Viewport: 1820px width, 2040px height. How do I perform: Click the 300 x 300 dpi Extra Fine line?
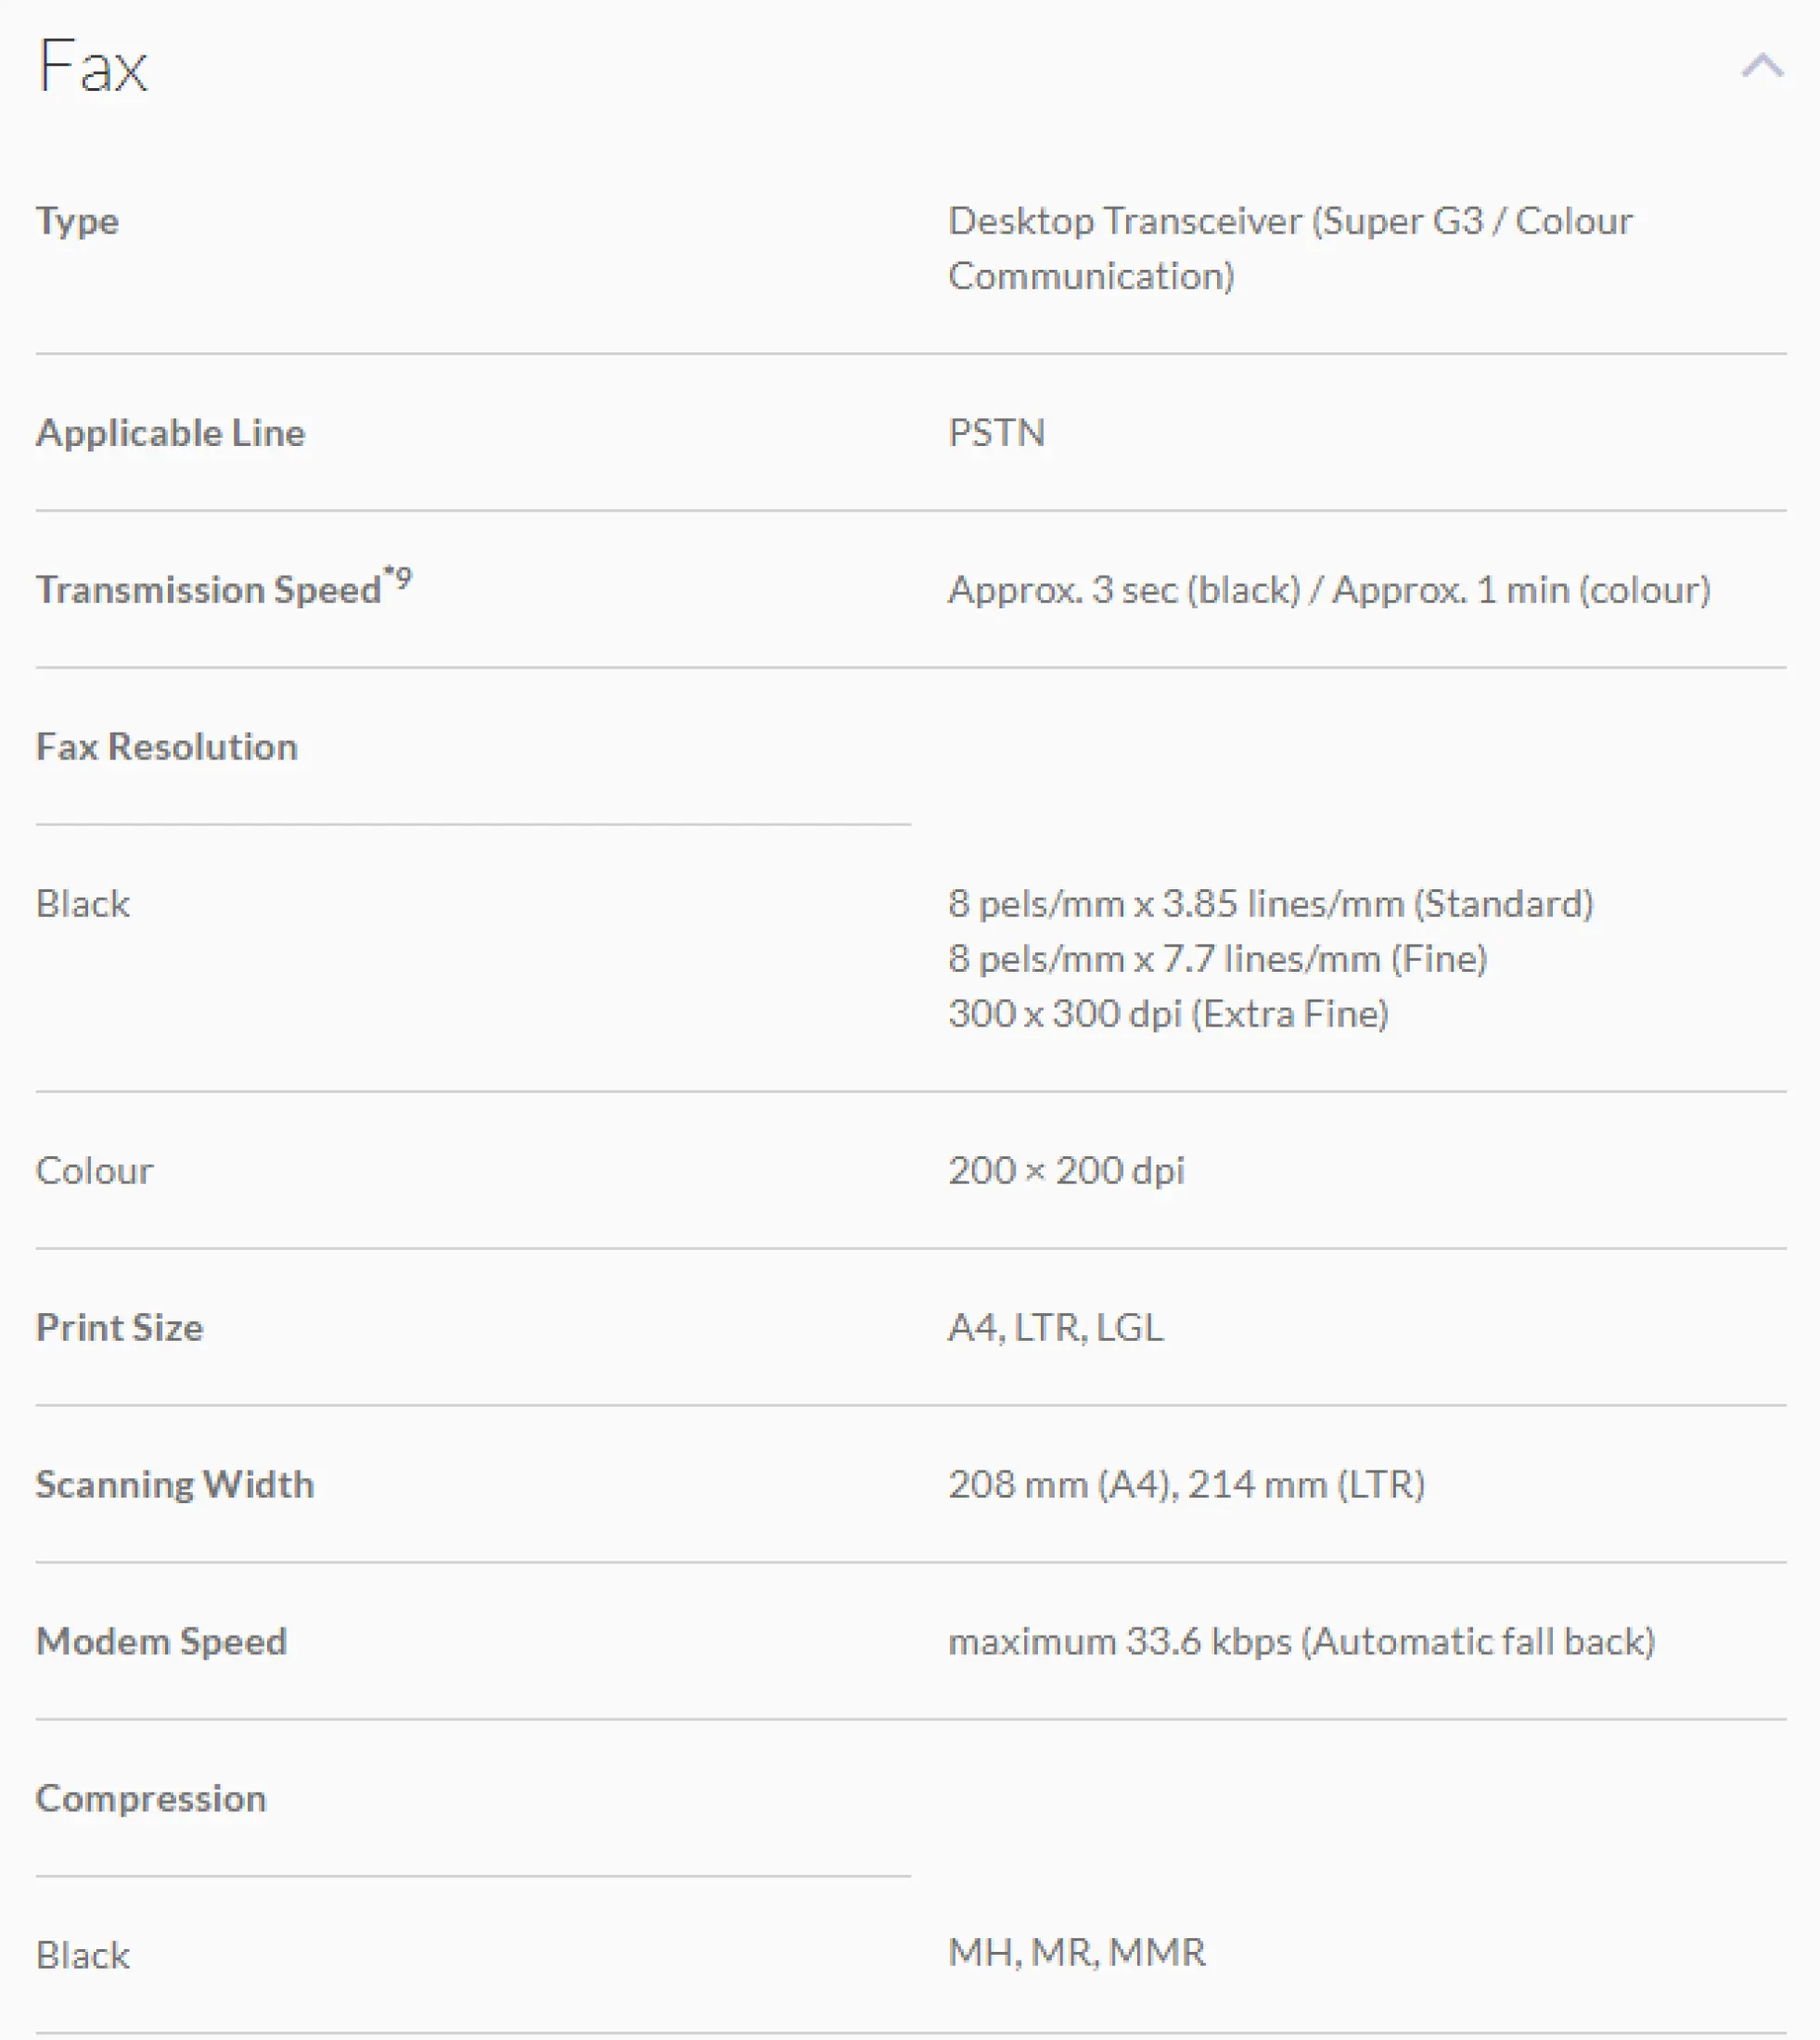(1168, 1014)
